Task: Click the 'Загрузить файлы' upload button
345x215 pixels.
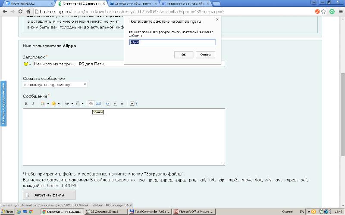Action: (49, 195)
